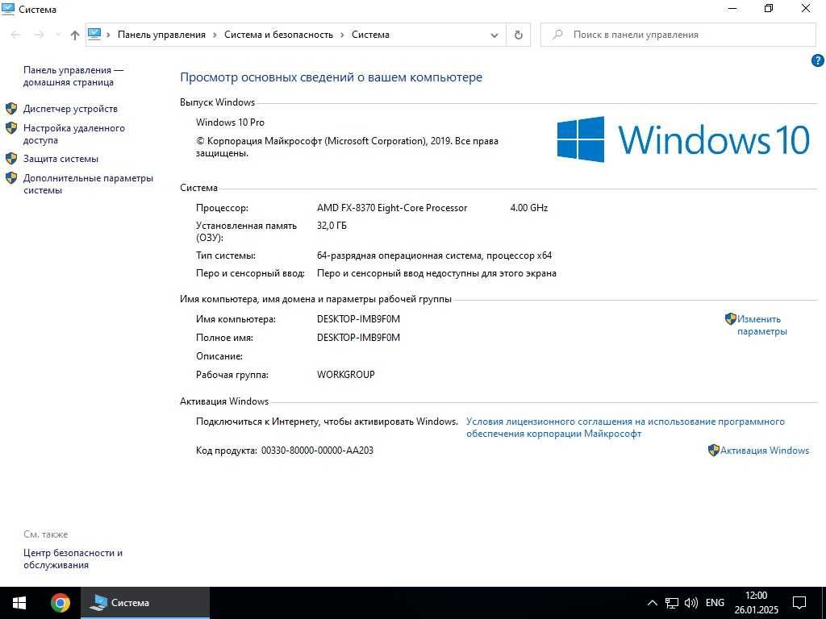Click the Forward navigation arrow
Image resolution: width=826 pixels, height=619 pixels.
click(x=39, y=35)
